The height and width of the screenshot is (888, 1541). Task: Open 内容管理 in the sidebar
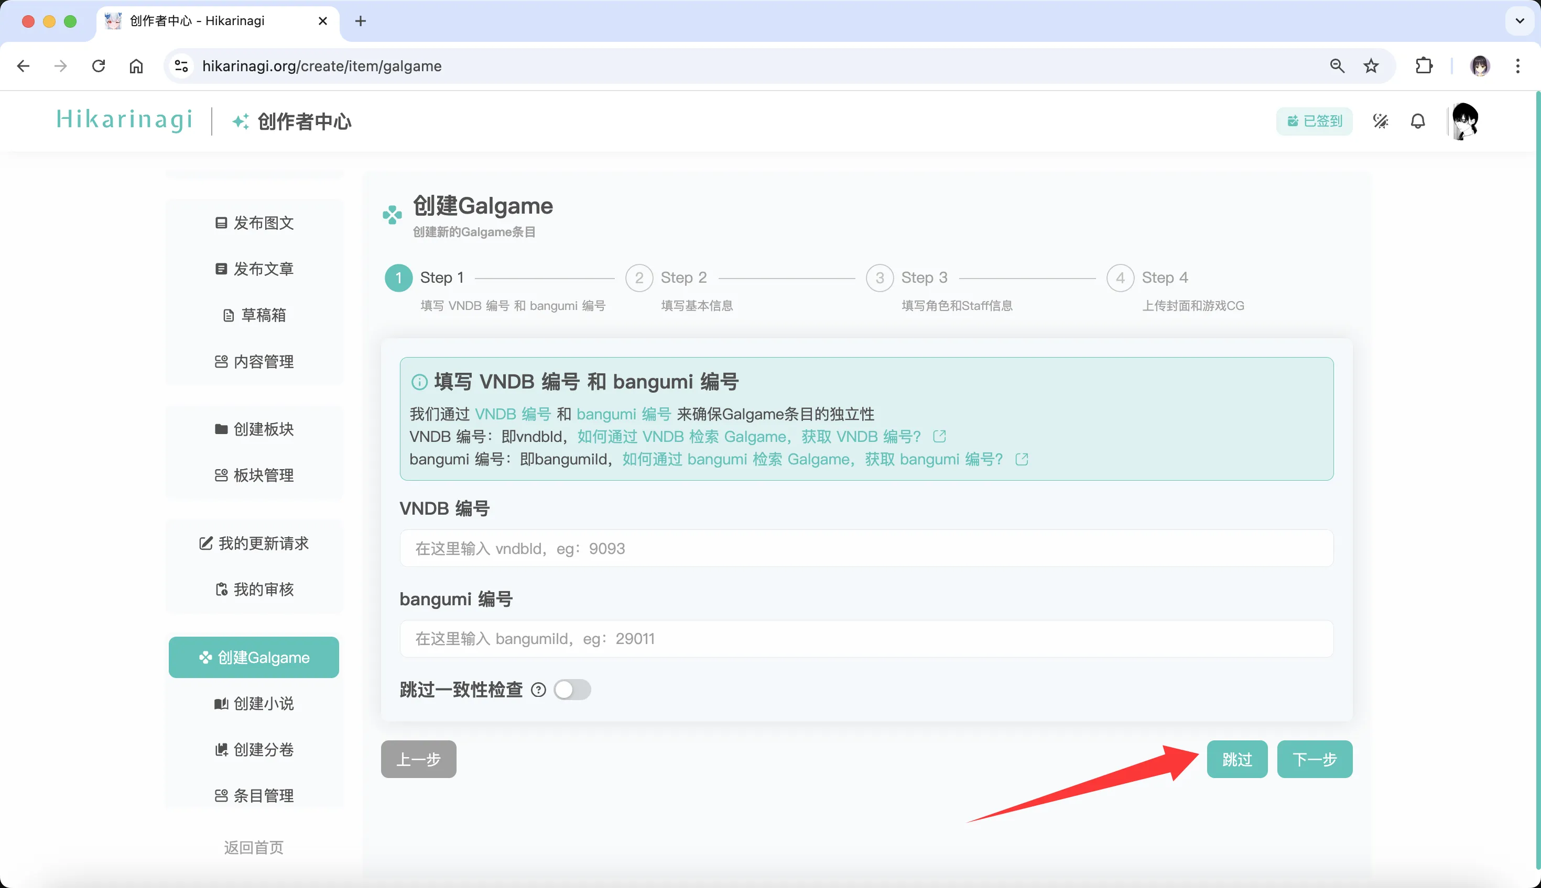[x=254, y=362]
